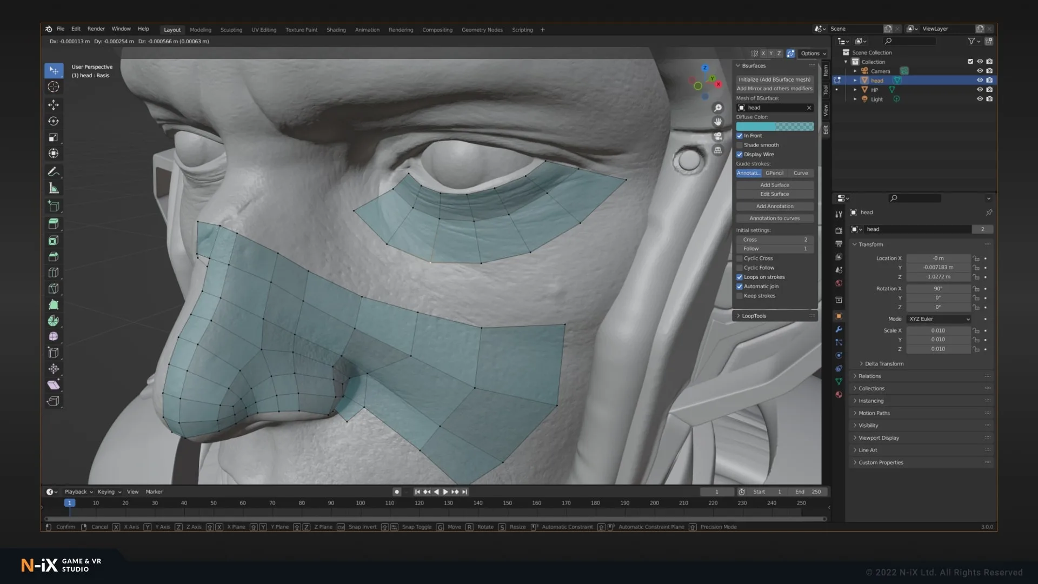The width and height of the screenshot is (1038, 584).
Task: Hide the HP object in outliner
Action: pos(980,90)
